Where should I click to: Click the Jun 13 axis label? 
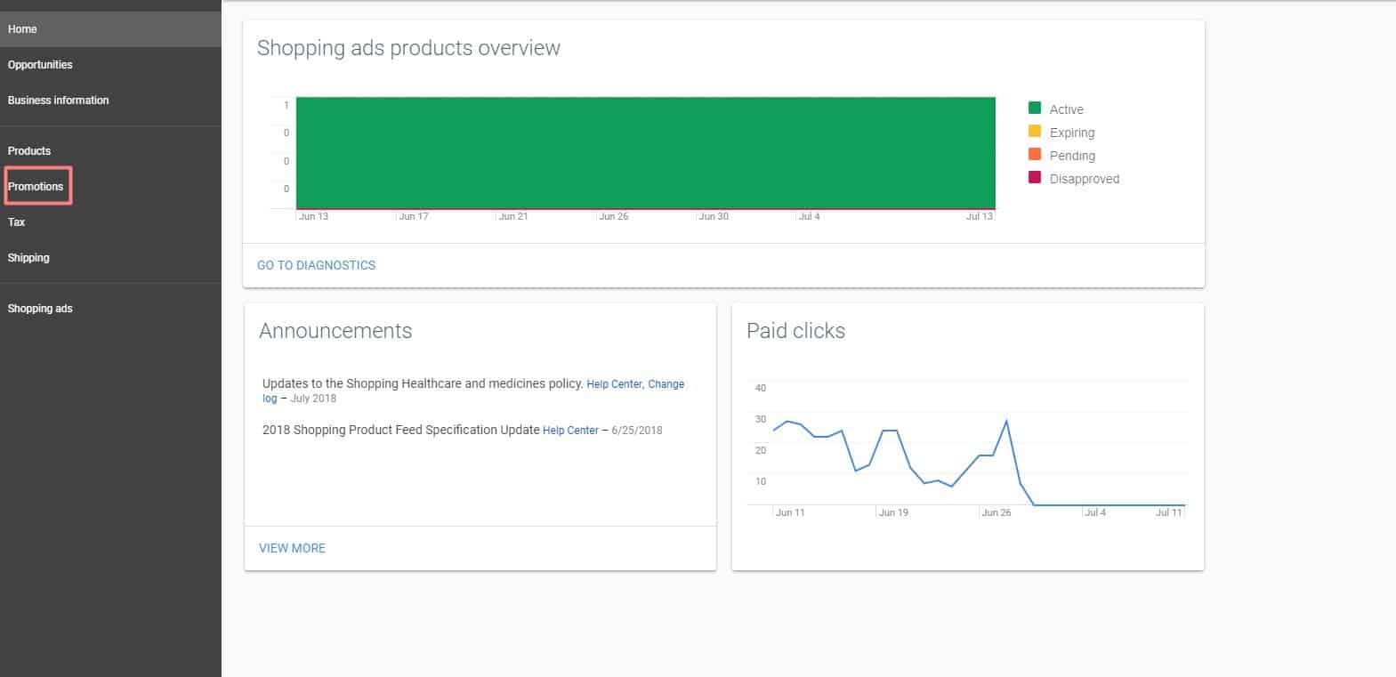point(313,216)
